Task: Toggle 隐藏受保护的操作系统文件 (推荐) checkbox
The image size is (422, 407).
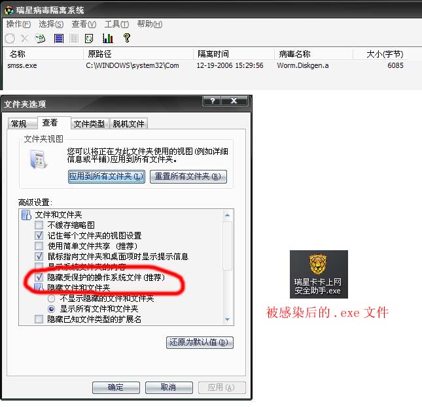Action: [39, 277]
